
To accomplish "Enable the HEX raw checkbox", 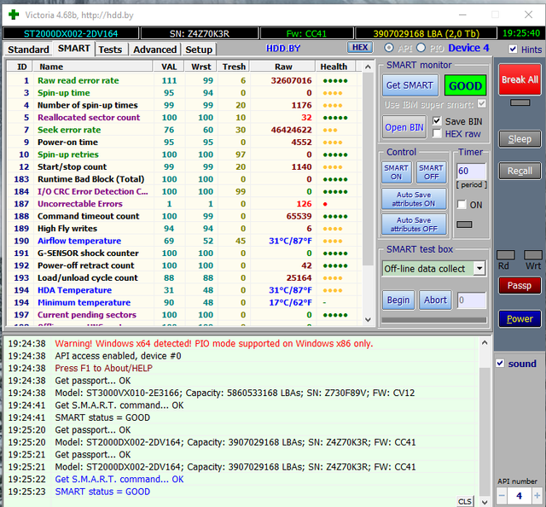I will pyautogui.click(x=437, y=133).
